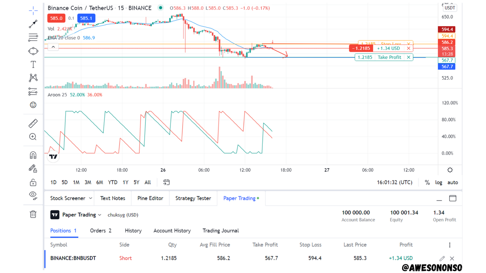Select the 5Y time range

tap(136, 182)
